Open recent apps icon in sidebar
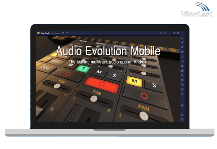 [182, 119]
